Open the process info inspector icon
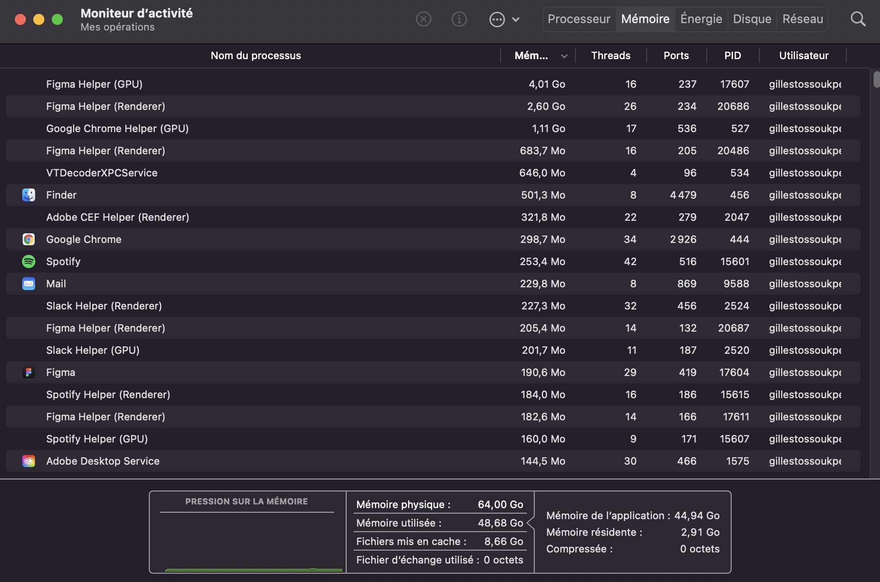880x582 pixels. (x=458, y=19)
